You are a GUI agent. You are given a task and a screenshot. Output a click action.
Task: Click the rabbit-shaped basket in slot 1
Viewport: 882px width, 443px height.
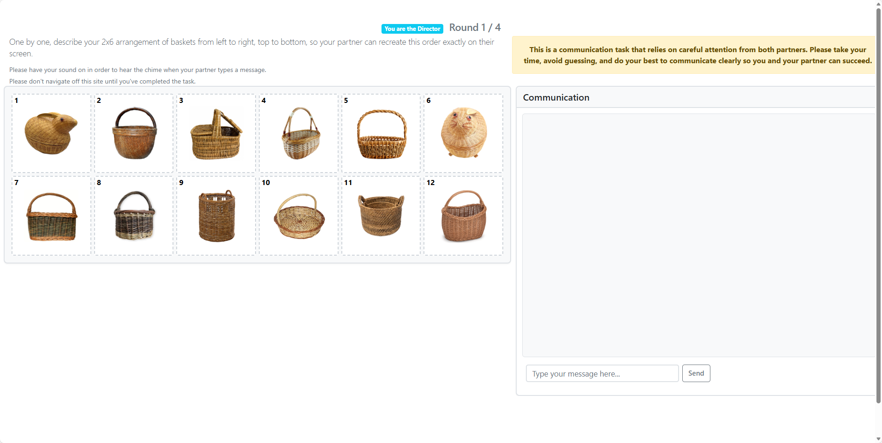pyautogui.click(x=51, y=134)
